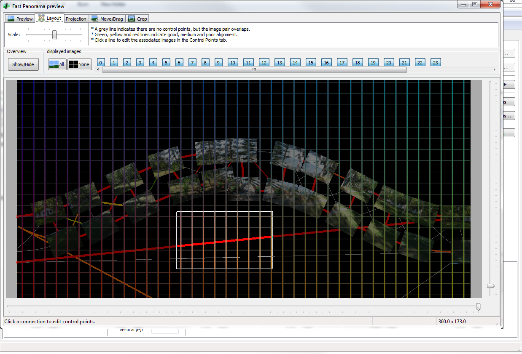Click the vertical slider handle right of preview
The height and width of the screenshot is (354, 522).
(x=490, y=286)
